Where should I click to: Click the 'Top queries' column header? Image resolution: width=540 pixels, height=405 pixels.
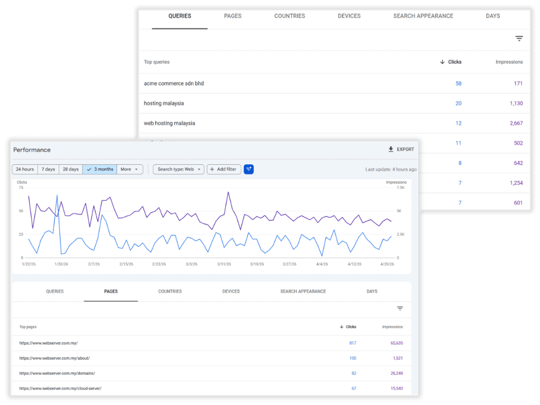[x=157, y=62]
